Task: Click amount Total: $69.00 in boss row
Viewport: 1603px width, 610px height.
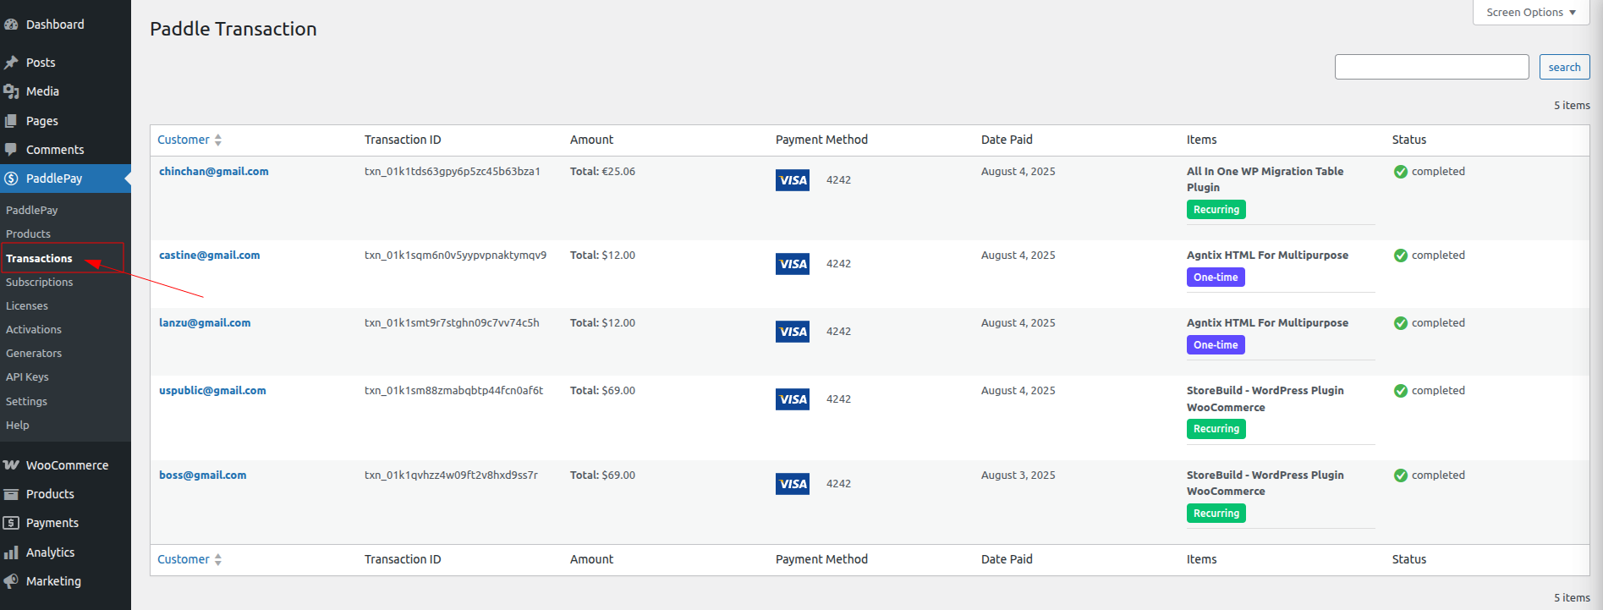Action: click(602, 475)
